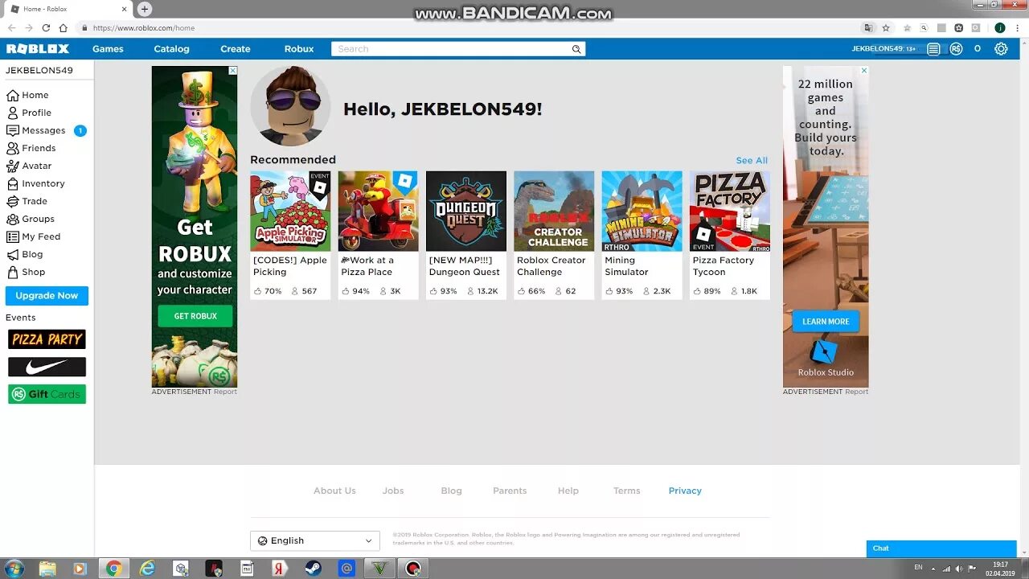This screenshot has width=1029, height=579.
Task: Open Steam from the taskbar
Action: 313,569
